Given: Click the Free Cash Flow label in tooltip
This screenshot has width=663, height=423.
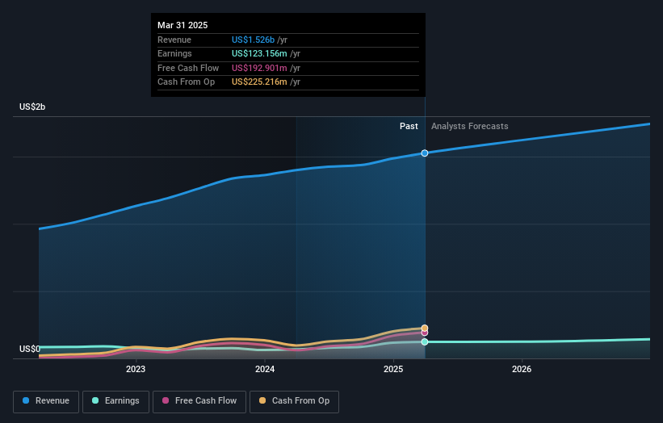Looking at the screenshot, I should coord(188,68).
